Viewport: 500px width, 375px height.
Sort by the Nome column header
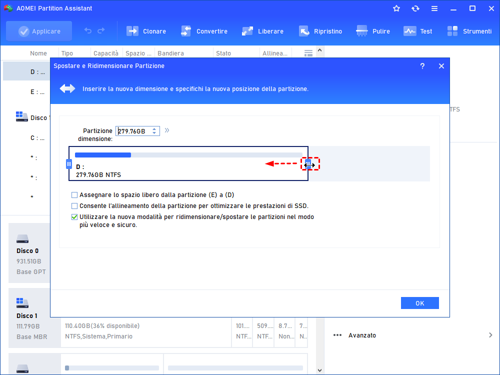[38, 53]
